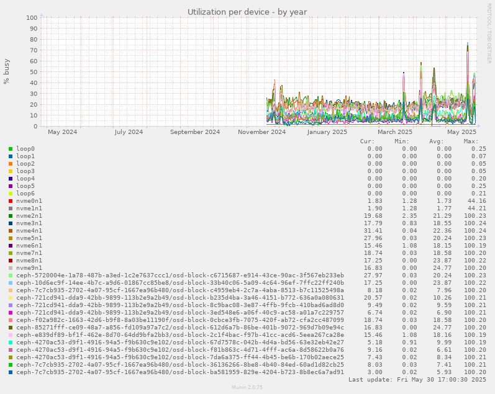Select ceph label ending osd-block-0cbce3fb-7075-420f-ab72-cfa2cc487099
495x394 pixels.
tap(180, 320)
